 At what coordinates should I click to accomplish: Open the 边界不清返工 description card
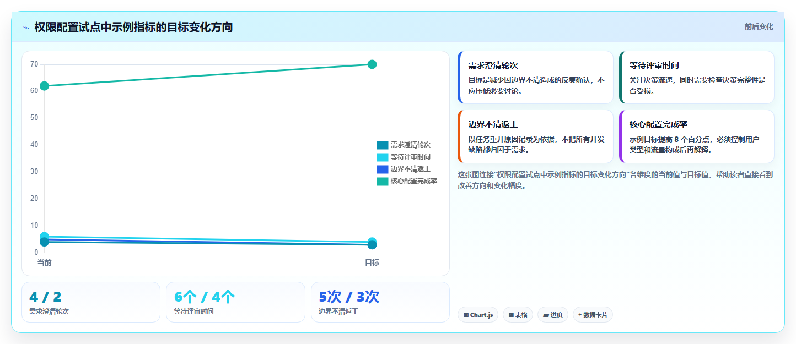535,136
